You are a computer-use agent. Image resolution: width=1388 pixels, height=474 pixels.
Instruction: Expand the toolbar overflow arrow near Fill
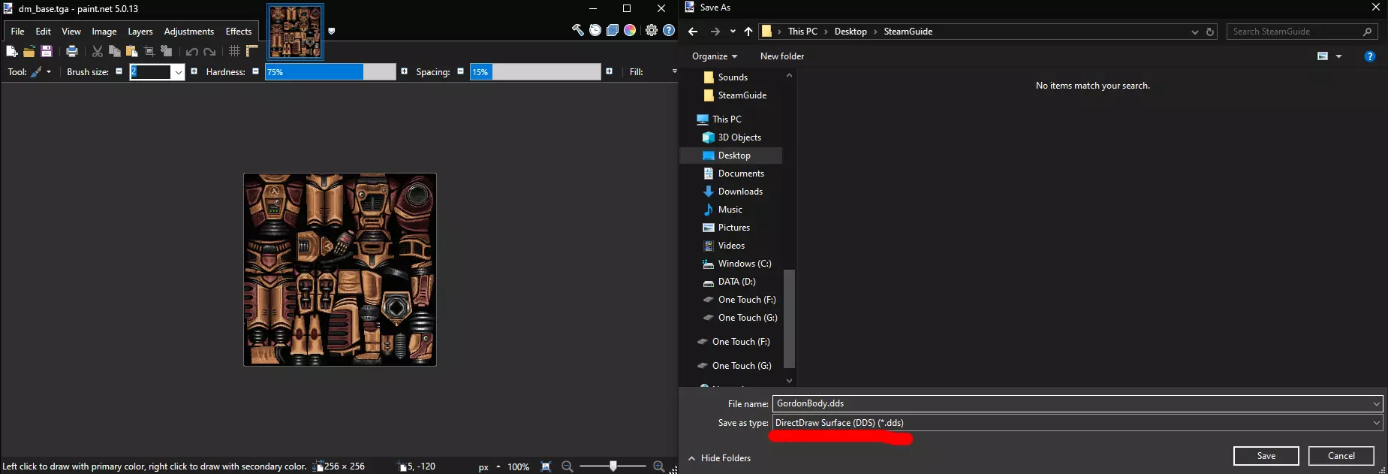coord(674,71)
